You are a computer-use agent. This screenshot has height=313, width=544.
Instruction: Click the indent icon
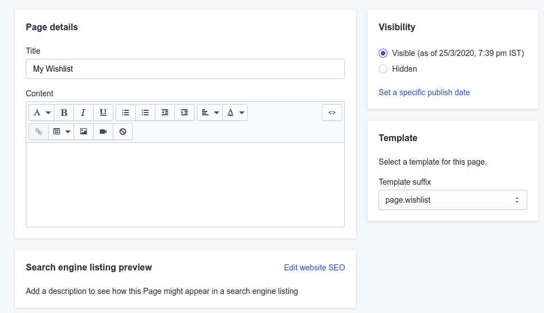tap(185, 113)
